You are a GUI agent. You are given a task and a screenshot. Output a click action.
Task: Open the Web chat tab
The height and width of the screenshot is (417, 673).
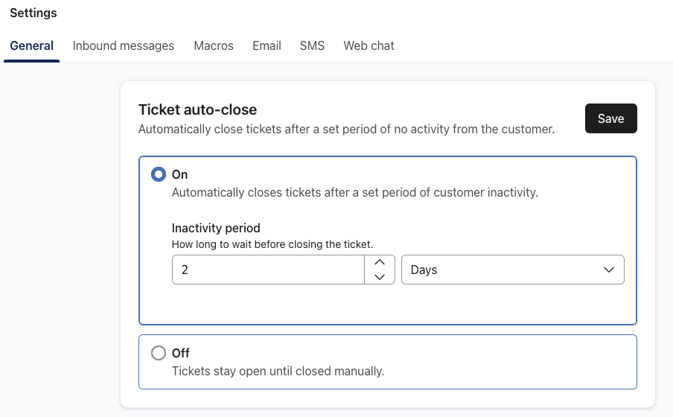pos(369,45)
